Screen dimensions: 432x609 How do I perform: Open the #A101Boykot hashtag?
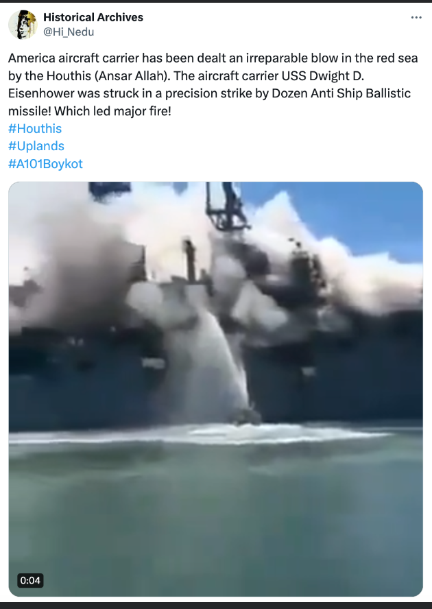(45, 164)
